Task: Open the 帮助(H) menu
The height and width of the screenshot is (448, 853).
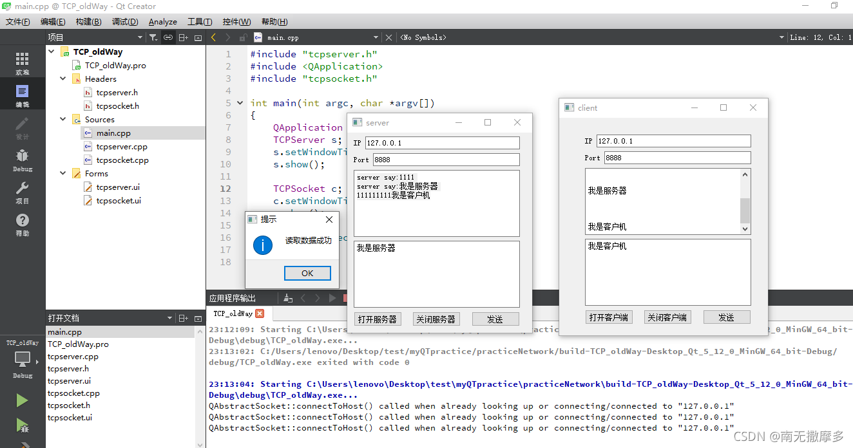Action: 274,22
